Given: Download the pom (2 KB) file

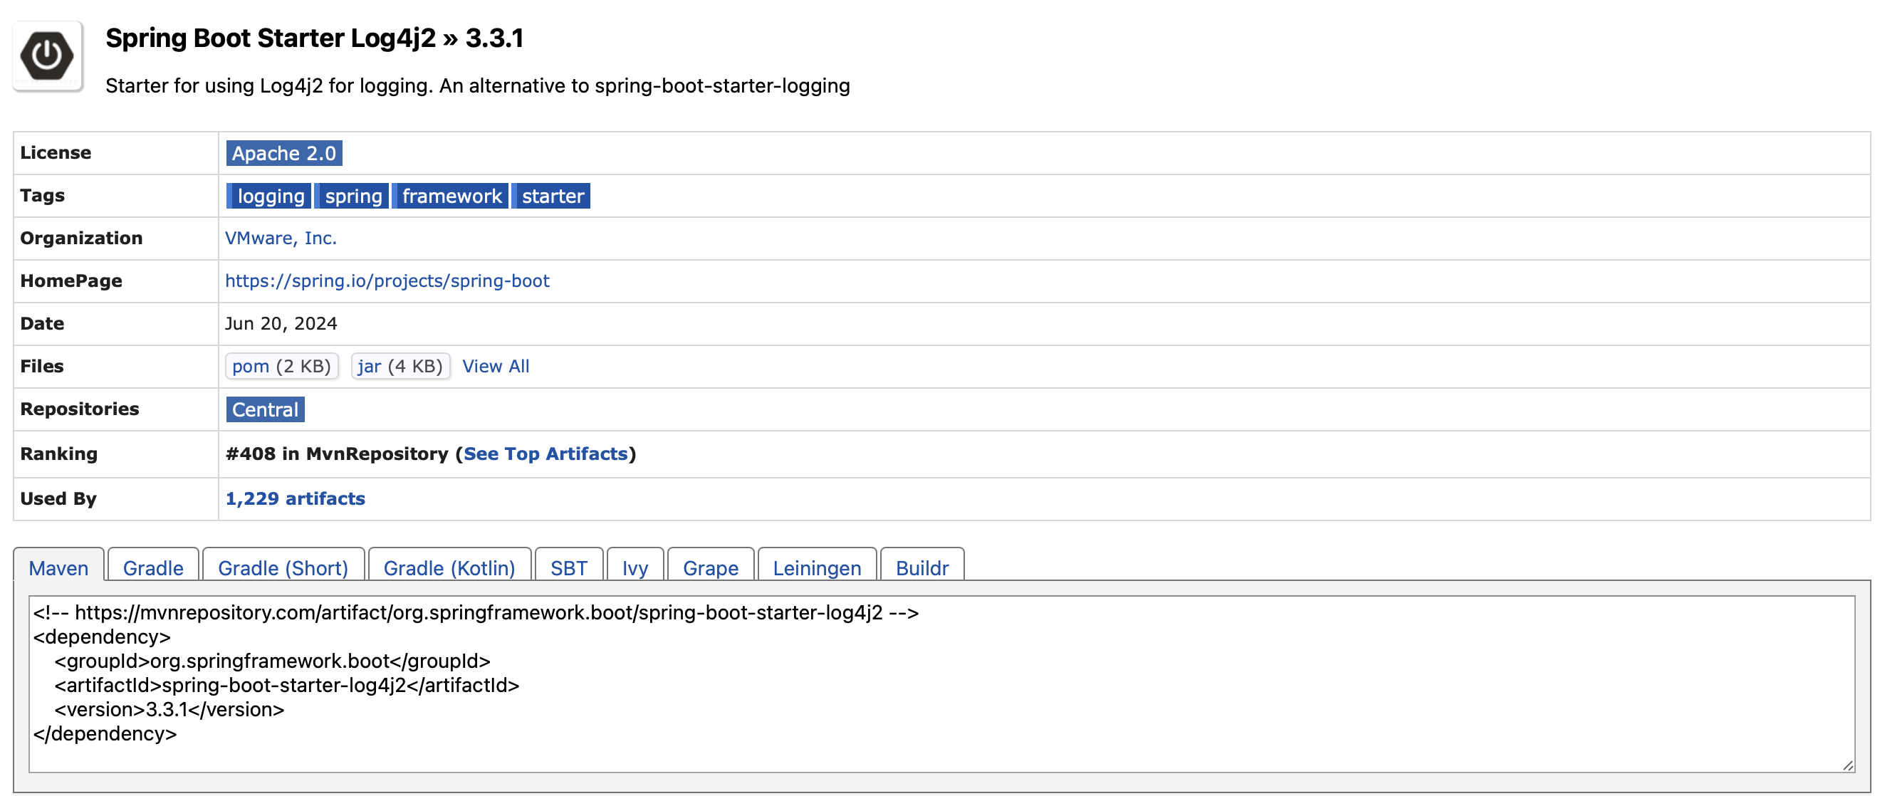Looking at the screenshot, I should pyautogui.click(x=282, y=366).
